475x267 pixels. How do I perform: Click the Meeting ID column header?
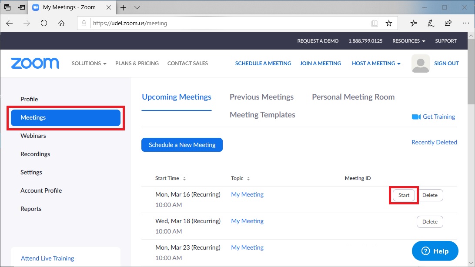click(x=358, y=178)
